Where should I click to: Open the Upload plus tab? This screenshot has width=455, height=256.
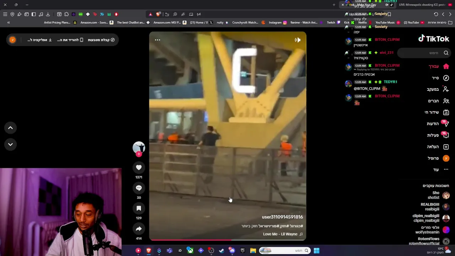438,146
